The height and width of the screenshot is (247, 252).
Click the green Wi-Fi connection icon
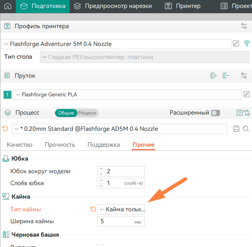tap(247, 44)
